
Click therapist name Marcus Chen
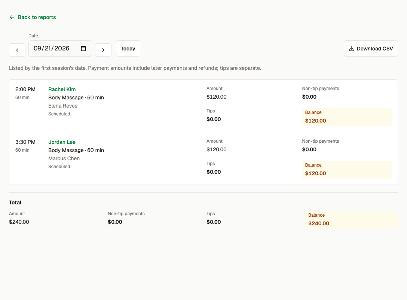pyautogui.click(x=64, y=158)
